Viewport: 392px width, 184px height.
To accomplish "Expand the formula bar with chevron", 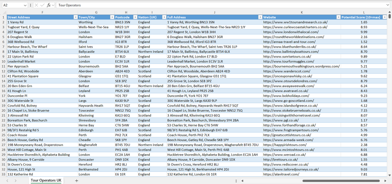I will point(388,5).
